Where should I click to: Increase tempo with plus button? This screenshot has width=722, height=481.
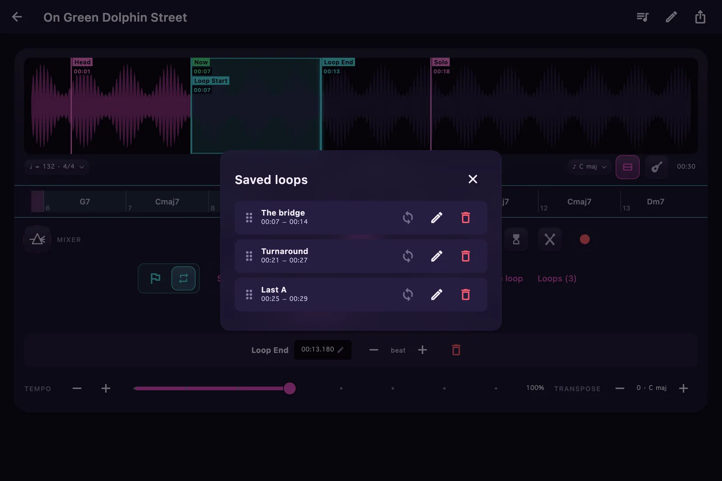[x=106, y=389]
